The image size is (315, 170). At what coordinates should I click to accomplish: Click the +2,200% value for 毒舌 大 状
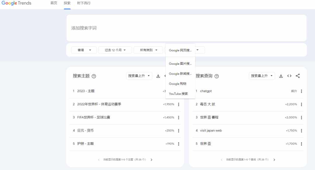coord(291,104)
